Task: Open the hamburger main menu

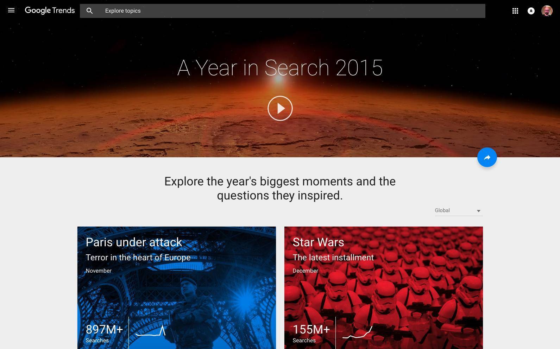Action: 11,11
